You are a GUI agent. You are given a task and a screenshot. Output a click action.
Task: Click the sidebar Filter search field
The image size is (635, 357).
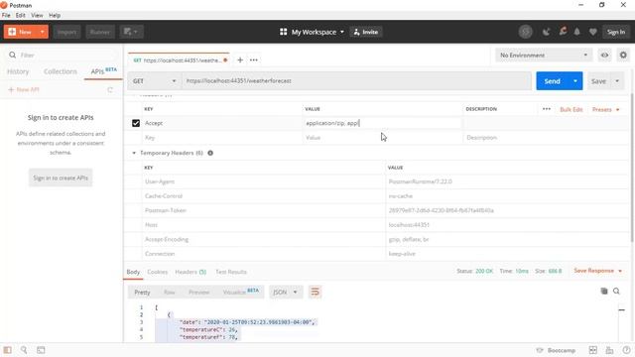point(61,56)
